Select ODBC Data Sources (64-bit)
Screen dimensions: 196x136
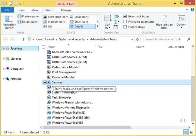point(69,62)
